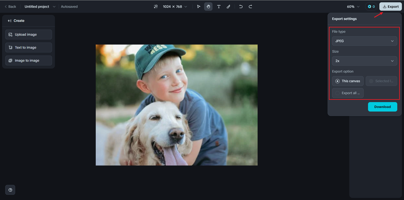Select the Export all option

(348, 93)
